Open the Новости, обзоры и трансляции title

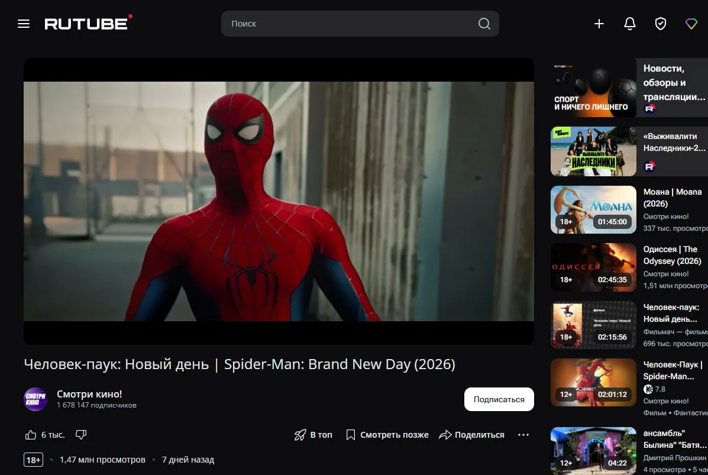[x=674, y=83]
